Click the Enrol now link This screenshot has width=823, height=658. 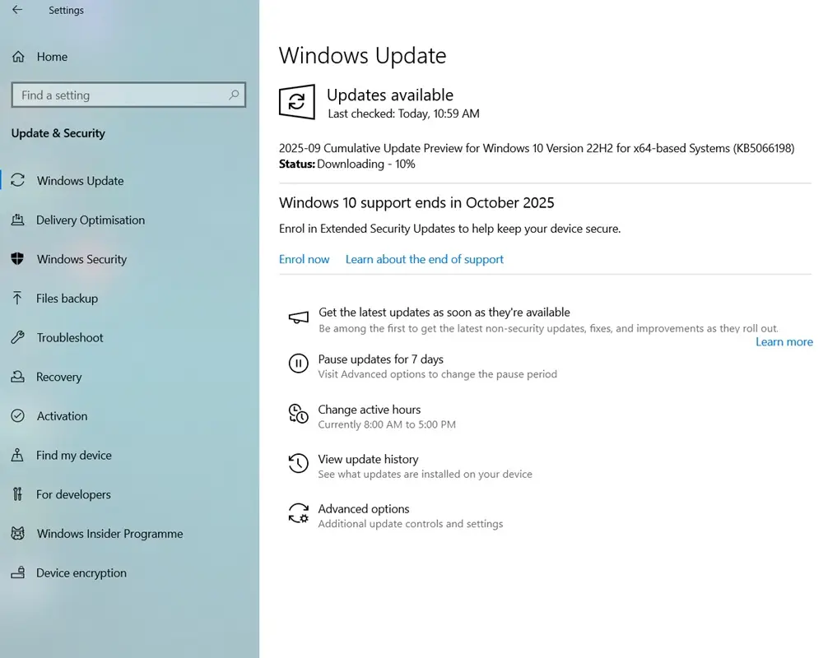304,259
